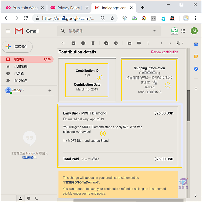Get add-ons with the side panel plus icon
This screenshot has width=202, height=202.
click(196, 89)
